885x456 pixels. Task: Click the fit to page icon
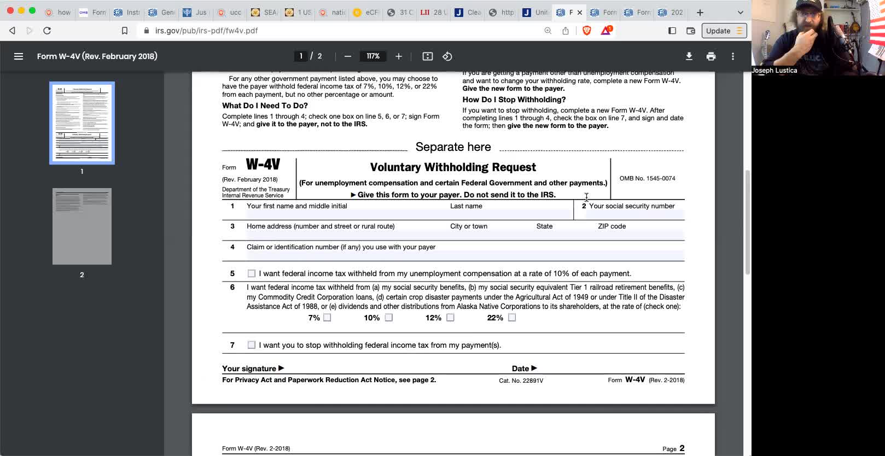tap(428, 56)
